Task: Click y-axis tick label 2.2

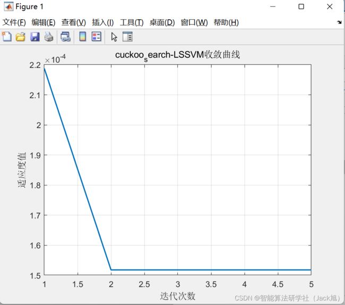Action: (36, 65)
